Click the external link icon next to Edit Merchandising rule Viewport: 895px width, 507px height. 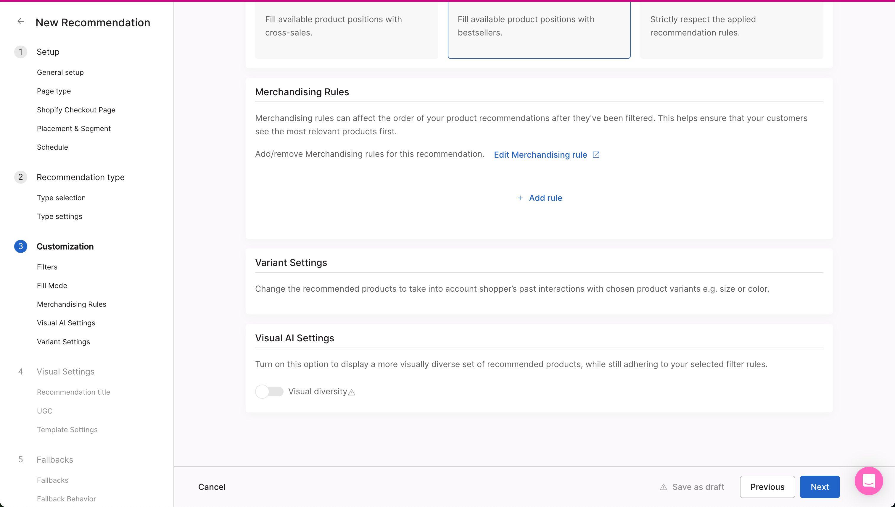pyautogui.click(x=596, y=155)
